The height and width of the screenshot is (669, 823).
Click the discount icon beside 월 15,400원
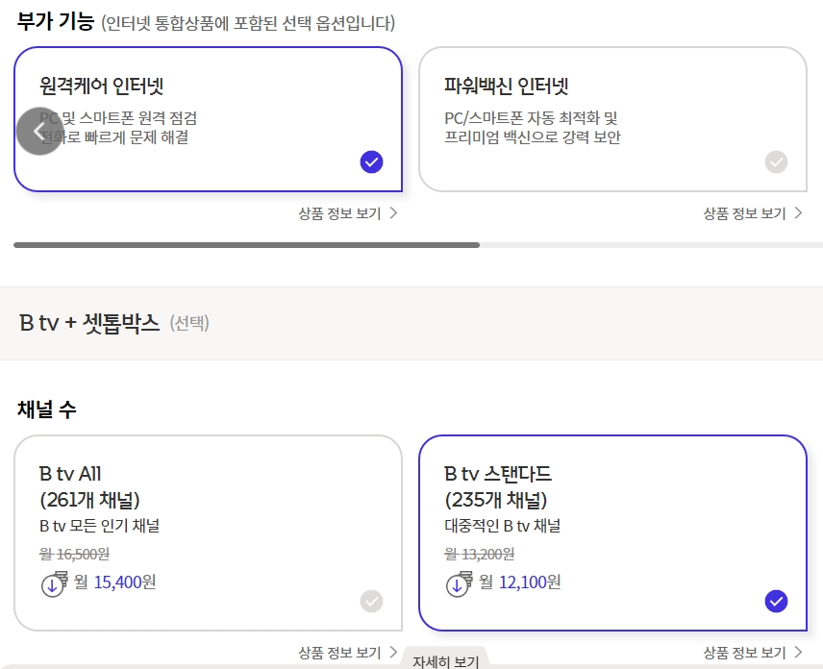[54, 584]
